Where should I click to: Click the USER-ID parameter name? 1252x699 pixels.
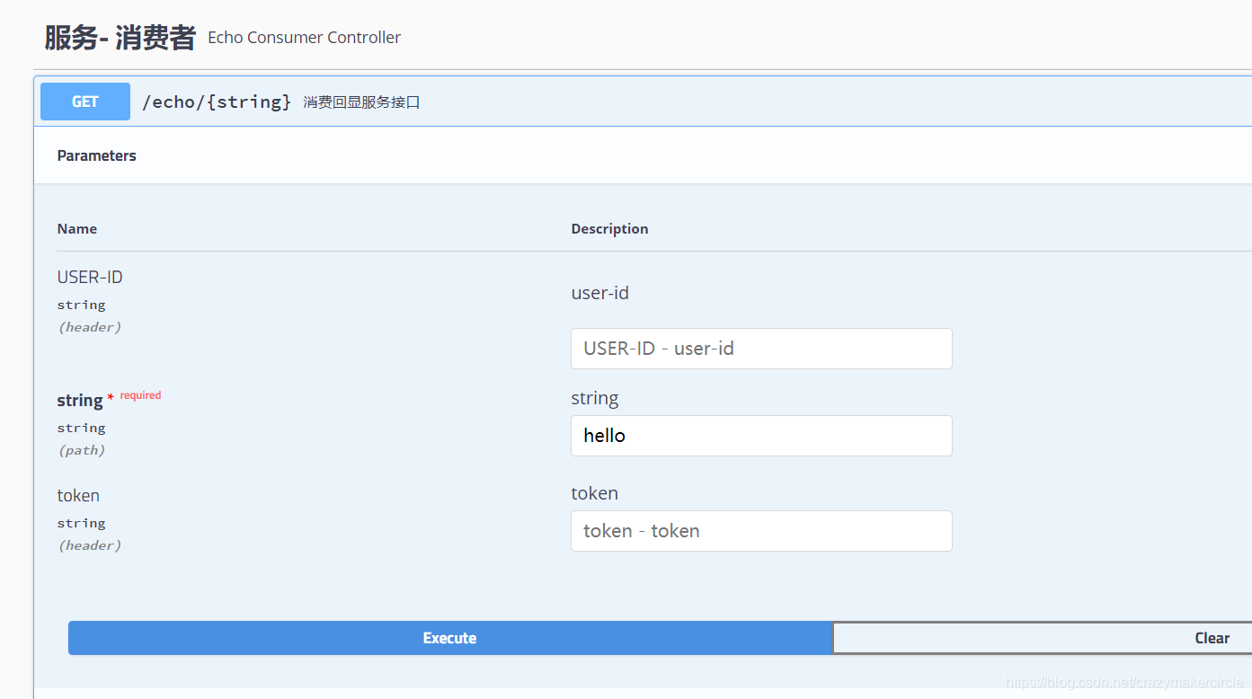(90, 278)
